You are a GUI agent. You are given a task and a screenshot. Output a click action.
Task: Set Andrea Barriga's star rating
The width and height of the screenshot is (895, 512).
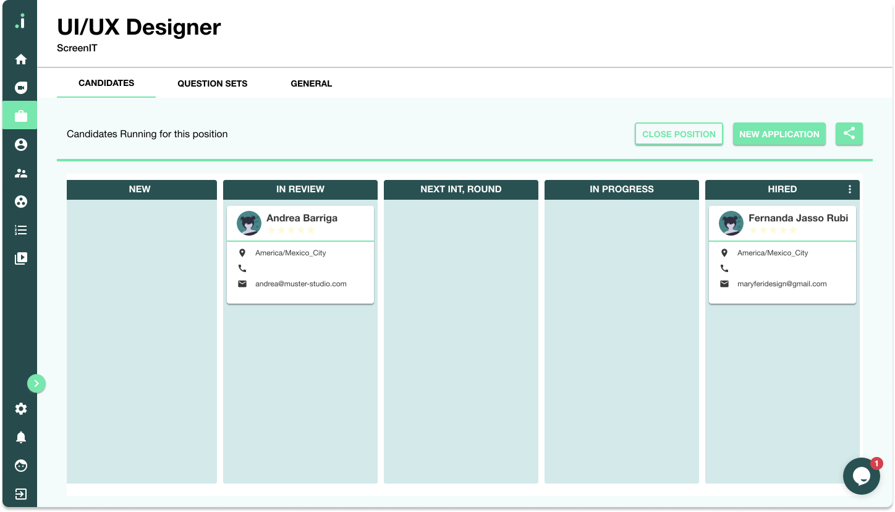point(291,230)
